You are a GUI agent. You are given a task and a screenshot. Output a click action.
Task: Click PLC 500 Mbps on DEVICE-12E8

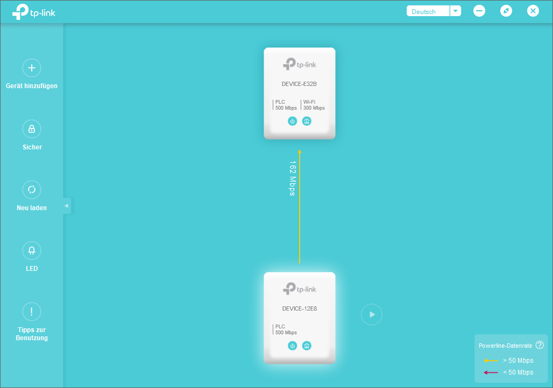286,329
